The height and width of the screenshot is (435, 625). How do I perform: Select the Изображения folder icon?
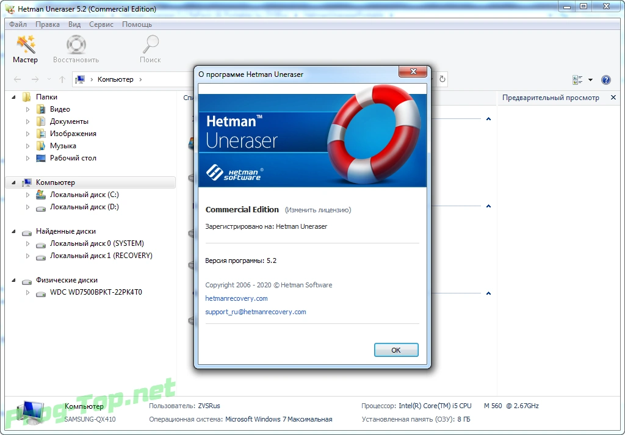41,134
